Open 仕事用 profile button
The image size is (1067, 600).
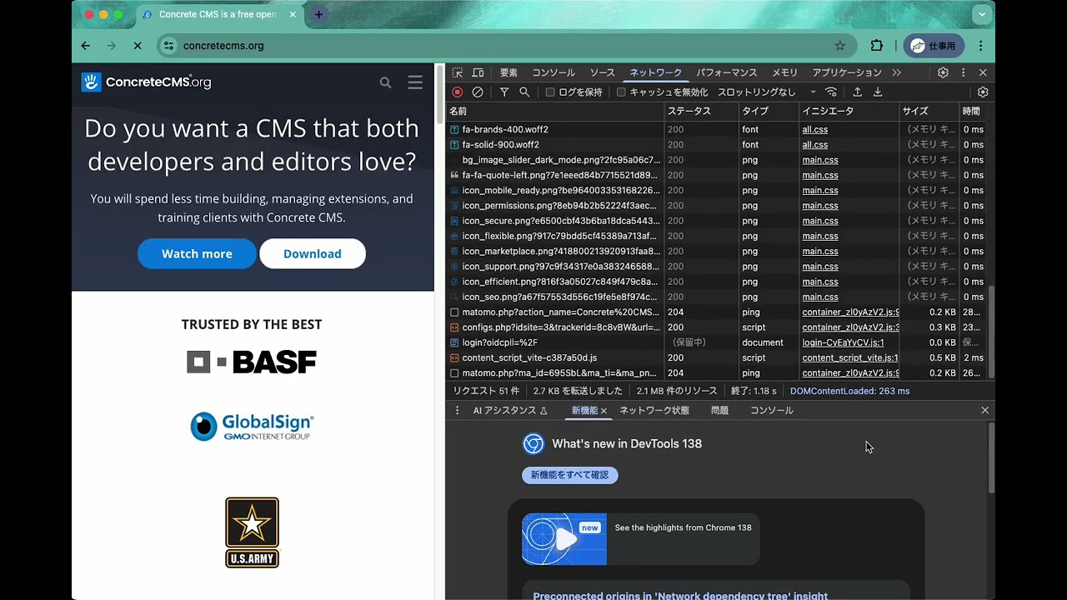pyautogui.click(x=934, y=46)
